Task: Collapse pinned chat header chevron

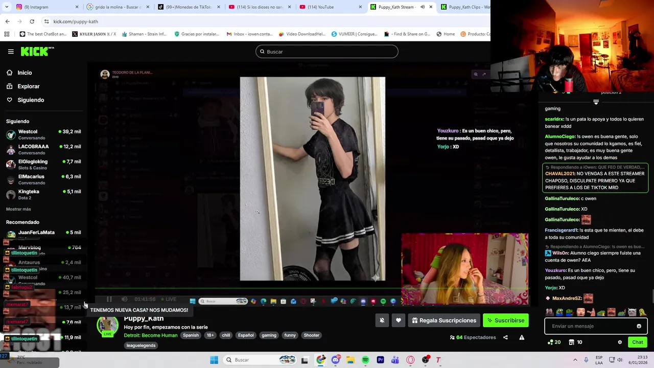Action: tap(596, 102)
